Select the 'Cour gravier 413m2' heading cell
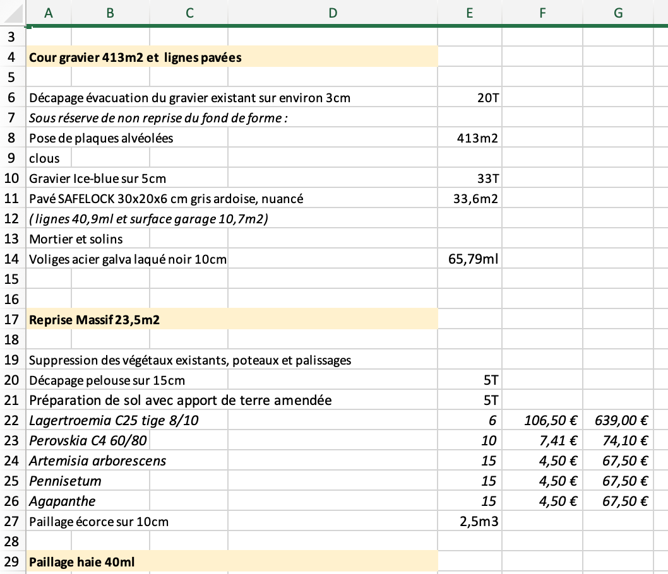The image size is (668, 574). tap(135, 58)
